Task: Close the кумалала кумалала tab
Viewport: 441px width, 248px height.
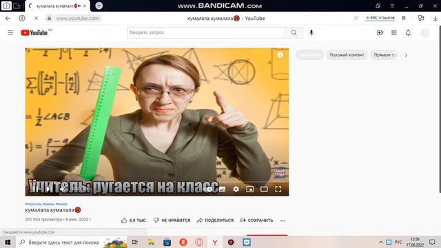Action: (85, 6)
